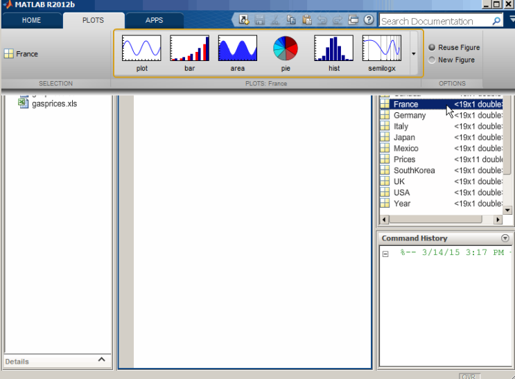
Task: Click the Mexico variable grid icon
Action: tap(385, 148)
